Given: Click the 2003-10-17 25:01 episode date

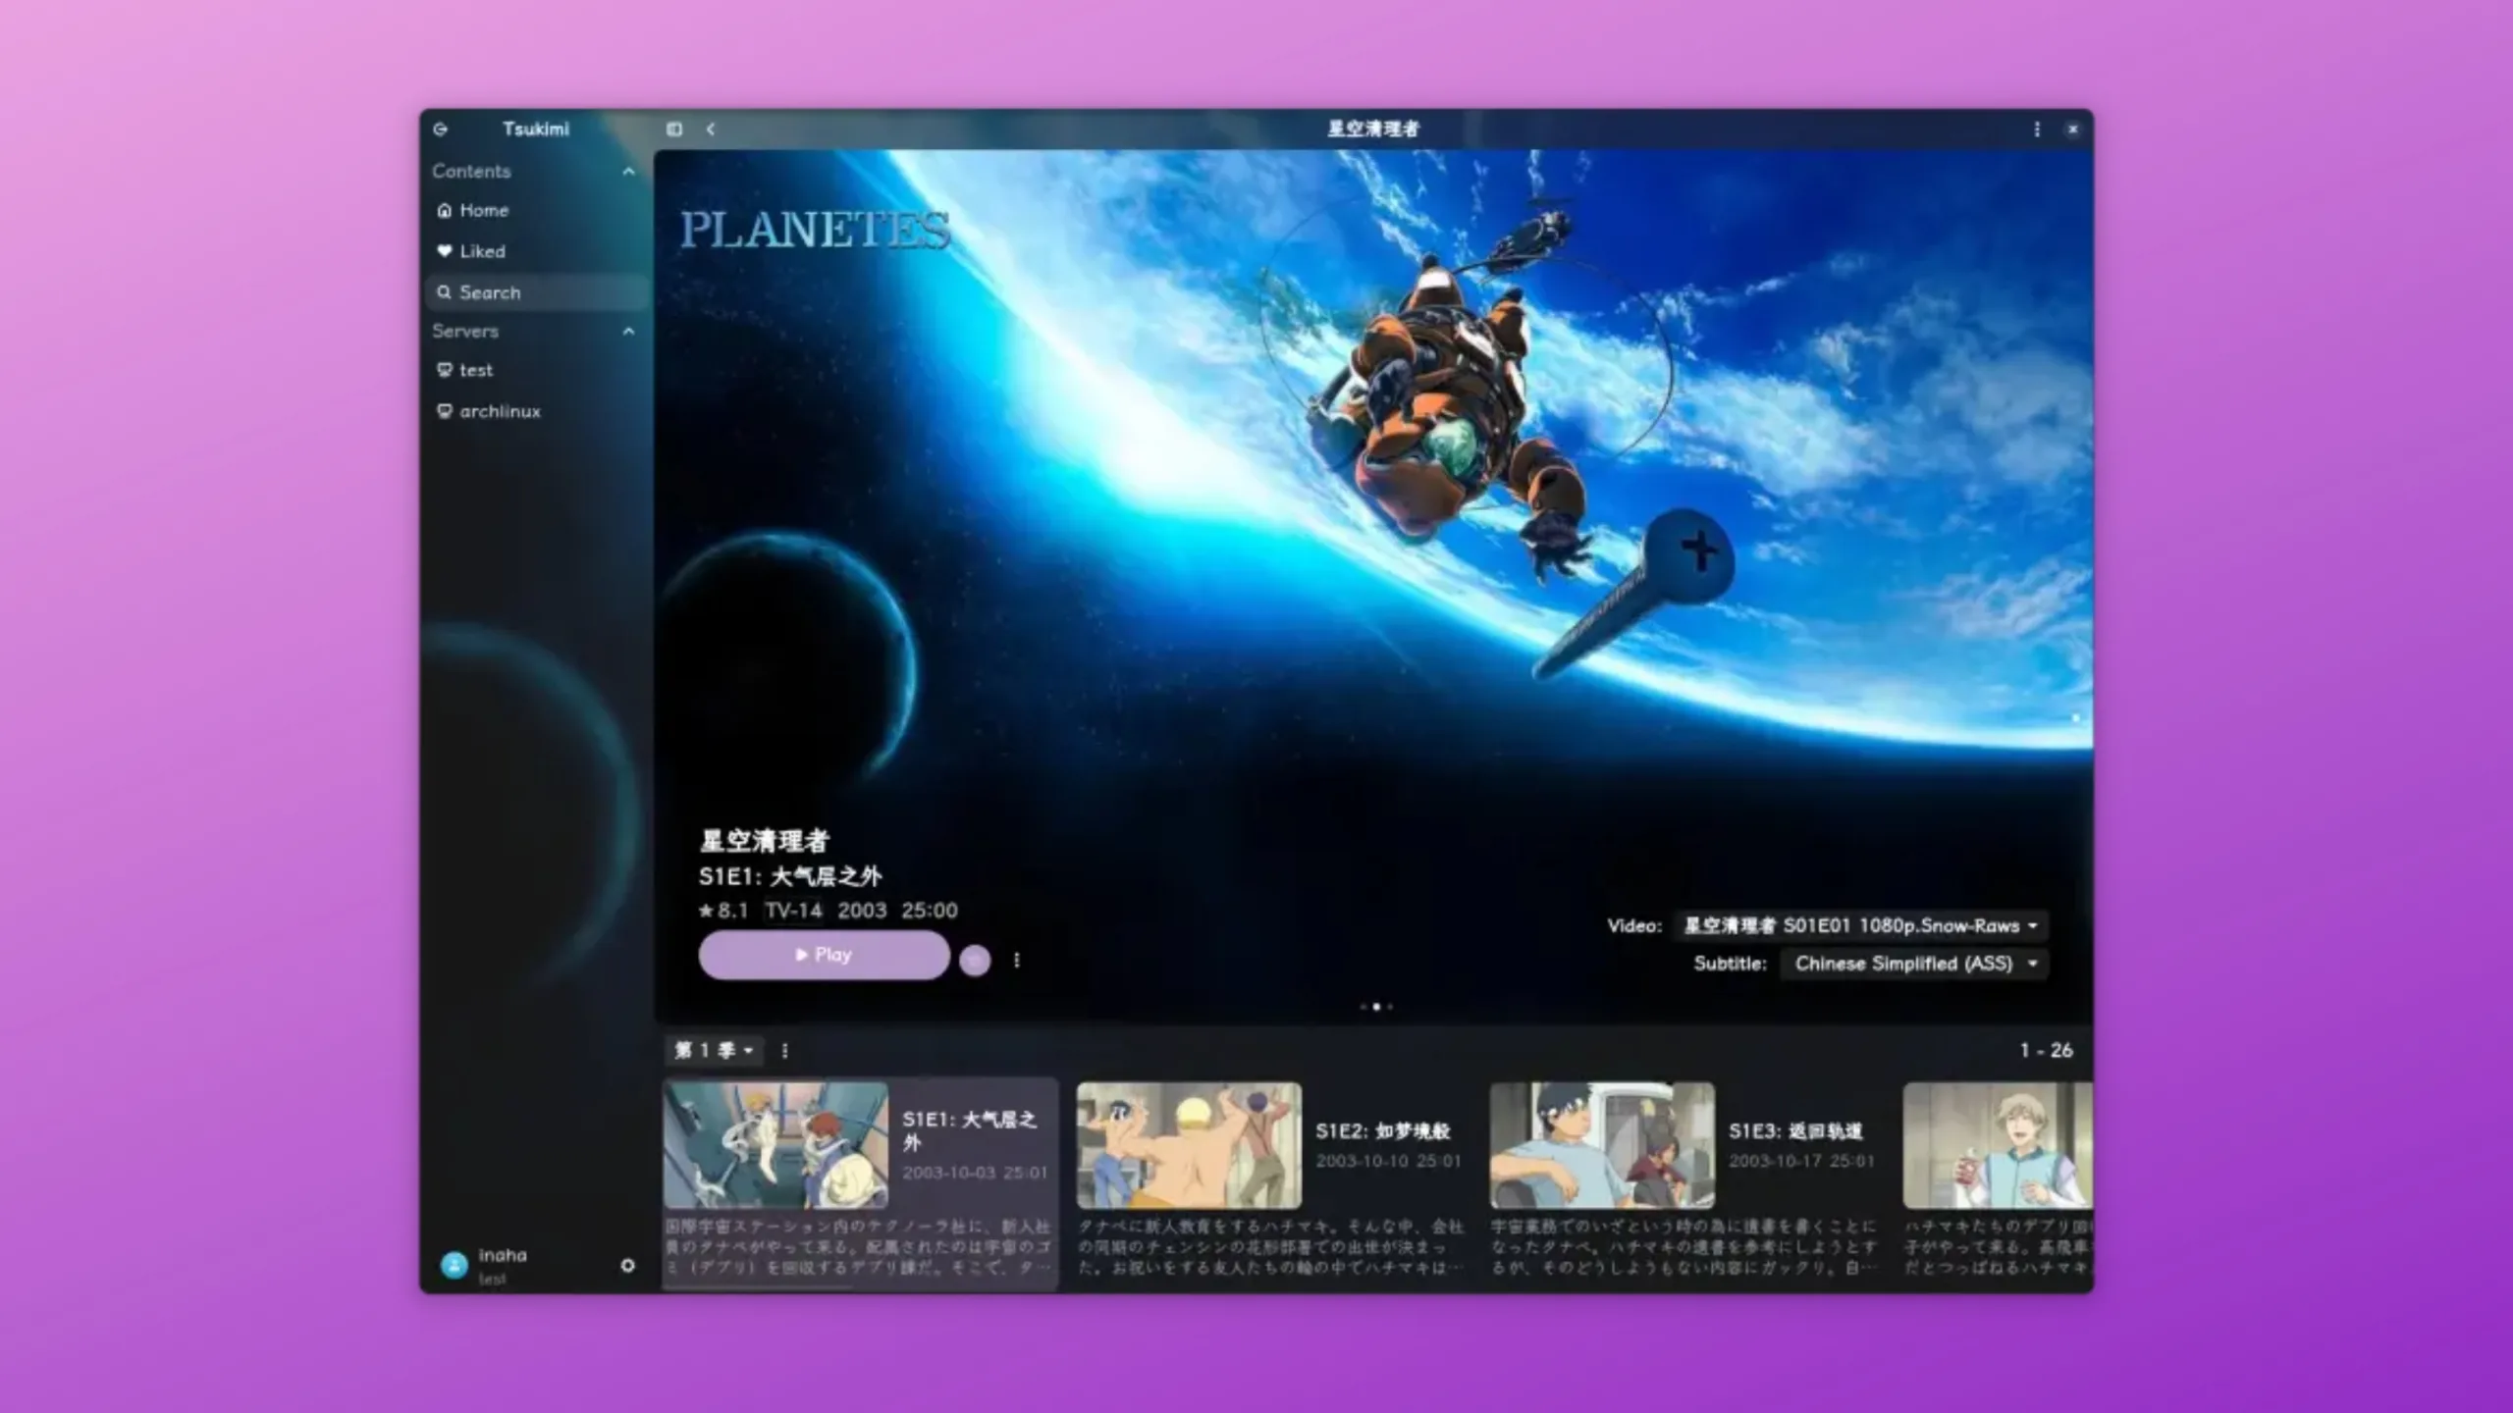Looking at the screenshot, I should [1801, 1161].
